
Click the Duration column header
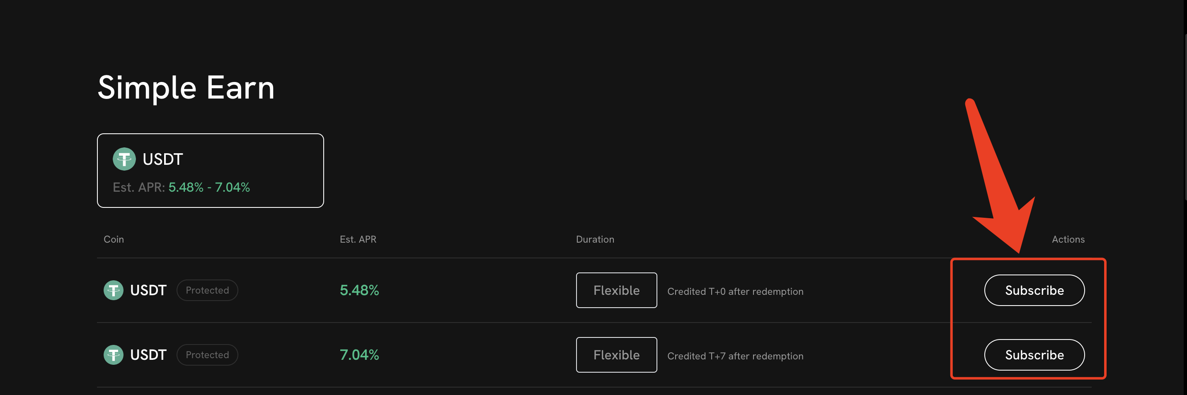coord(595,239)
